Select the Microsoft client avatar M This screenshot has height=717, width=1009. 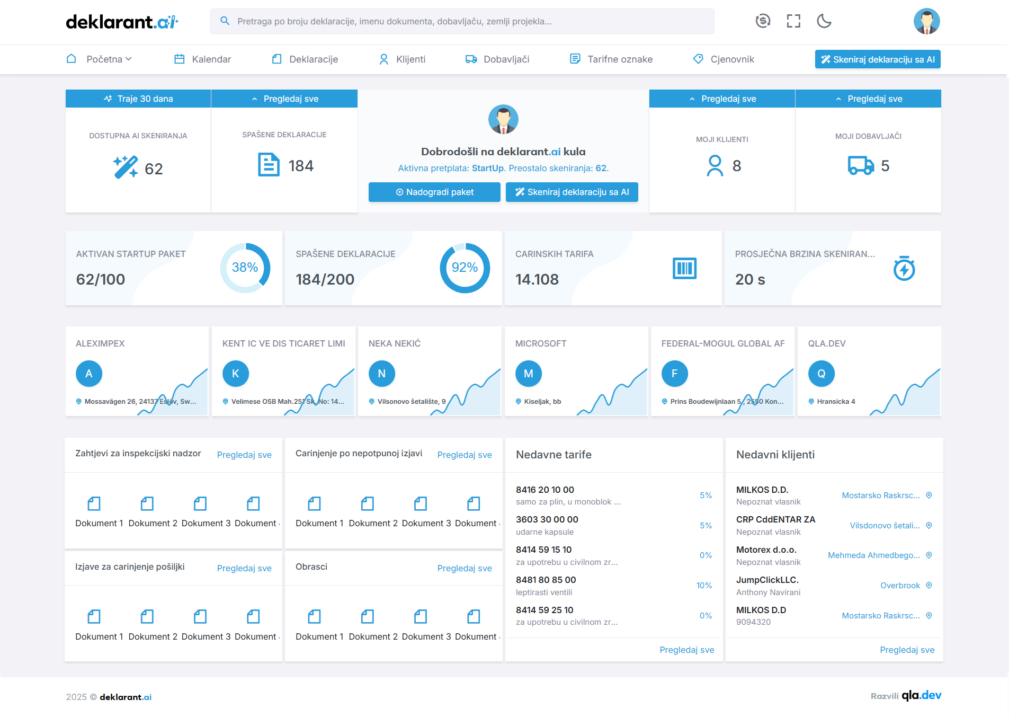click(x=528, y=374)
